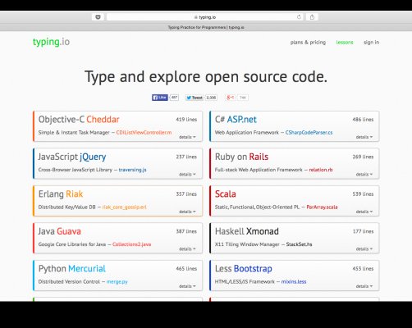This screenshot has height=328, width=412.
Task: Open StackSet.hs file link
Action: [x=299, y=244]
